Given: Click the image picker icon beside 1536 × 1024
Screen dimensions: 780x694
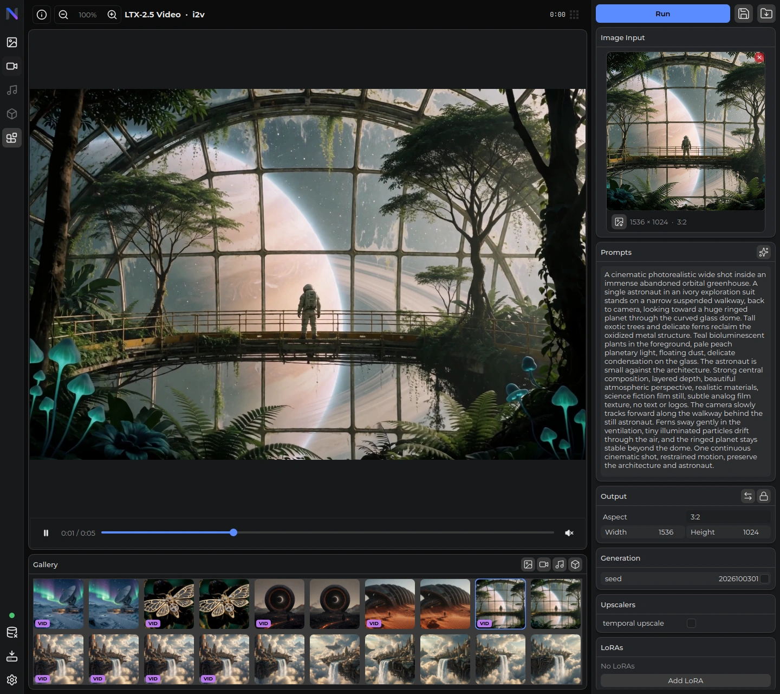Looking at the screenshot, I should (x=619, y=222).
